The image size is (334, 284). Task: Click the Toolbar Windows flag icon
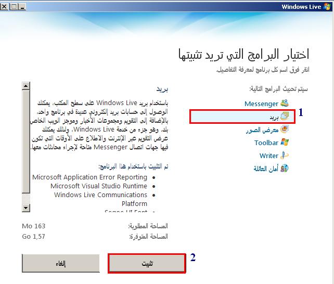coord(285,143)
